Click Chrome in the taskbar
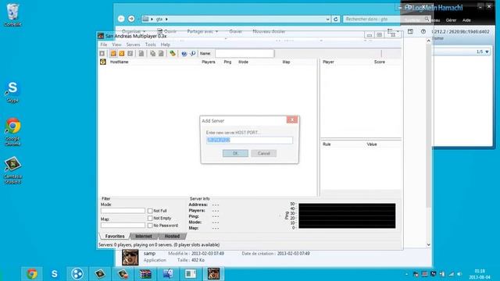 (x=31, y=274)
